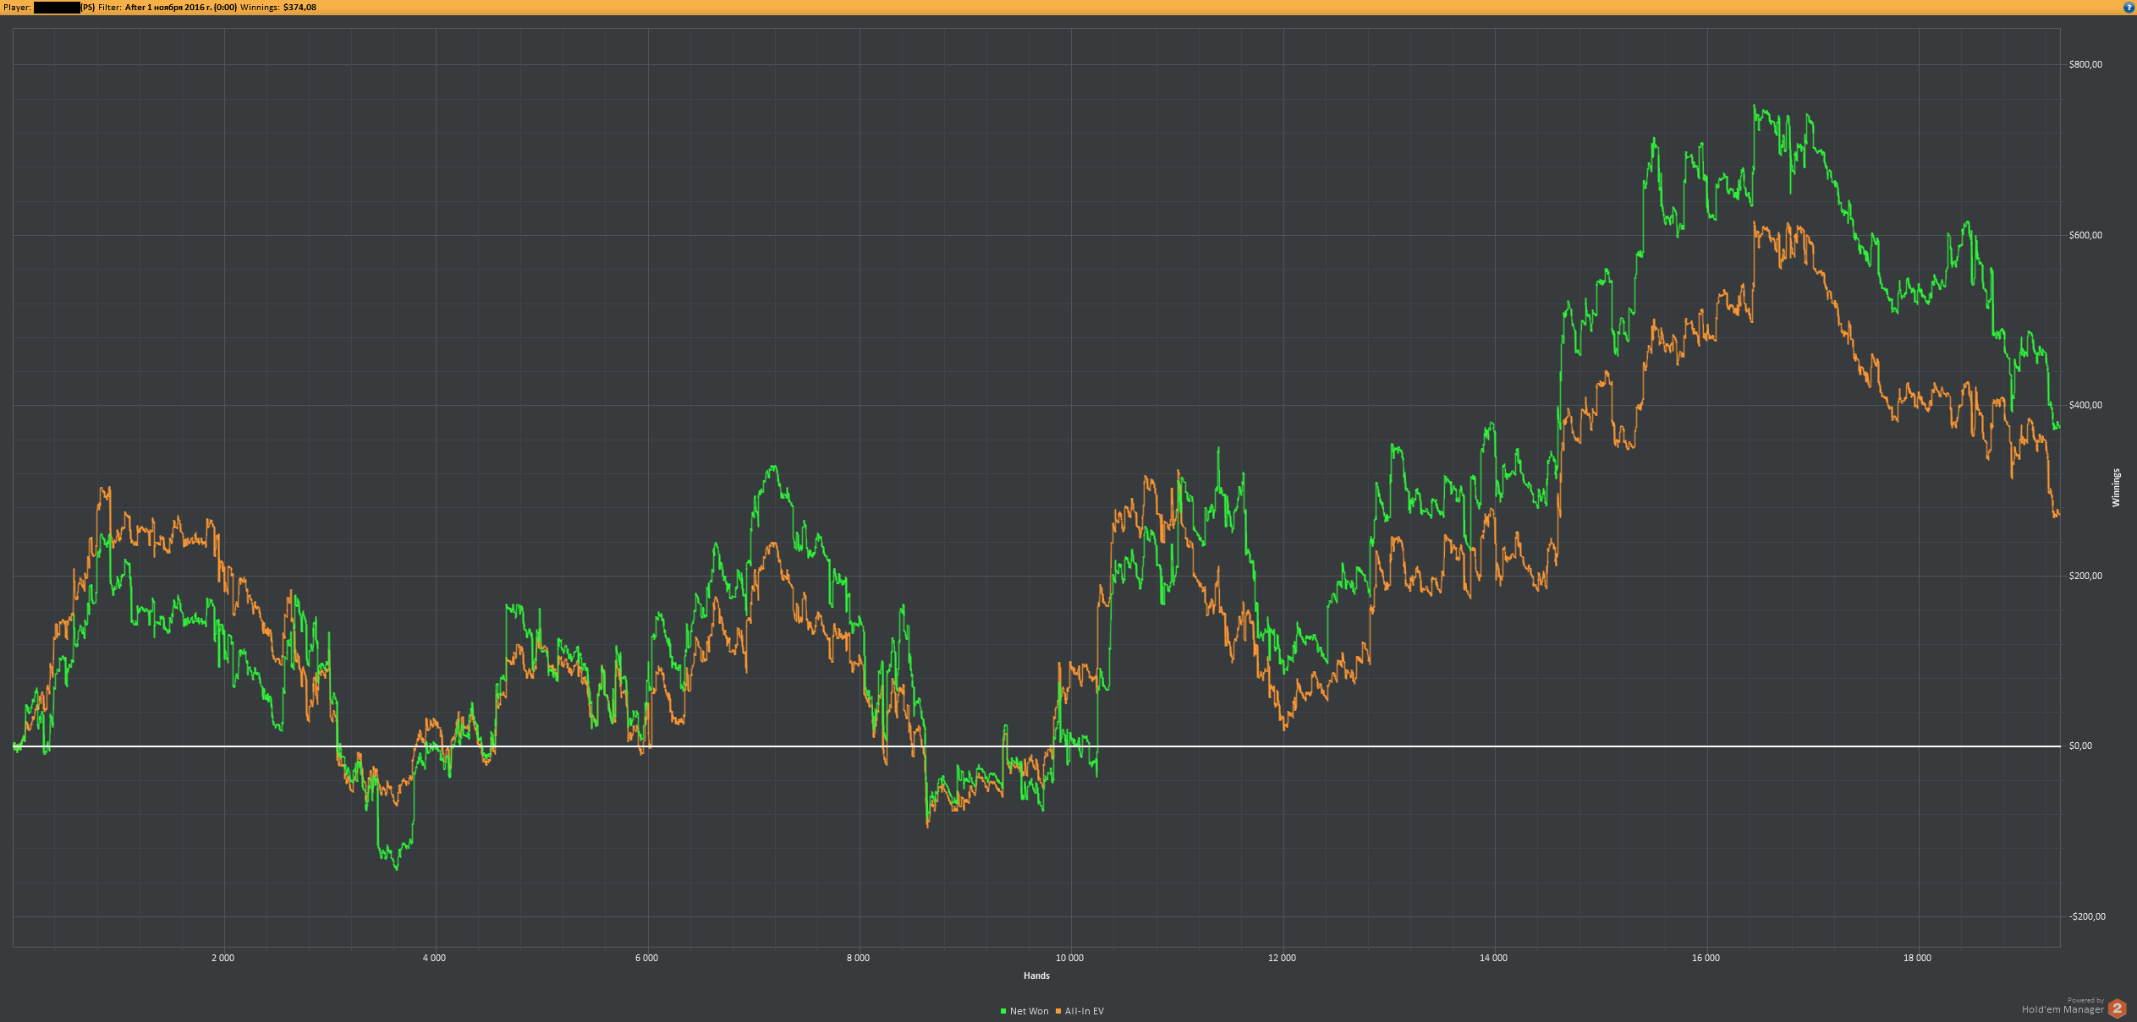
Task: Click the 10 000 hands x-axis tick label
Action: 1069,958
